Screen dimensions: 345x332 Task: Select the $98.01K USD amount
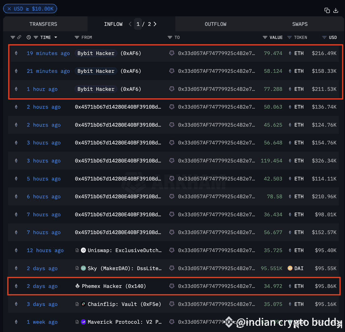(x=325, y=215)
